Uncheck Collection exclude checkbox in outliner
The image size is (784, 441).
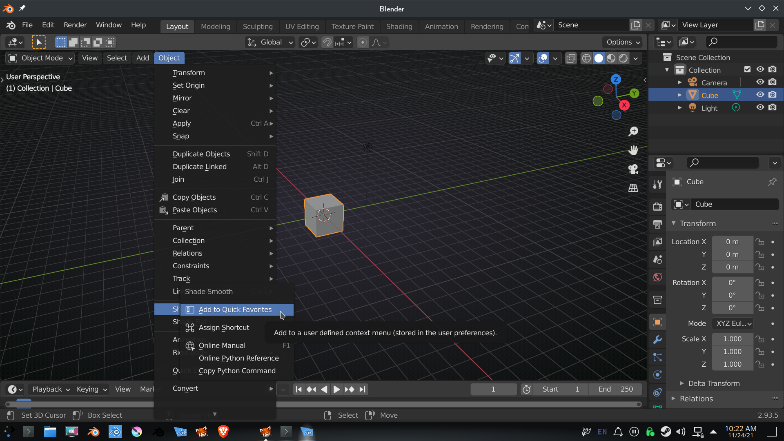[747, 69]
